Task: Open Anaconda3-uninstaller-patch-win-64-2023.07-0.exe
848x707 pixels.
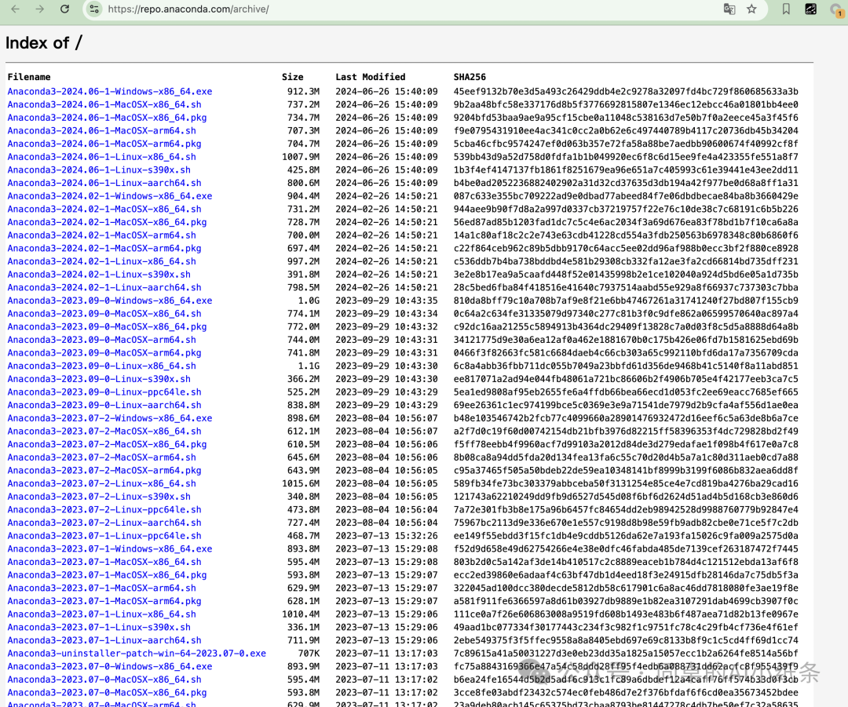Action: tap(137, 653)
